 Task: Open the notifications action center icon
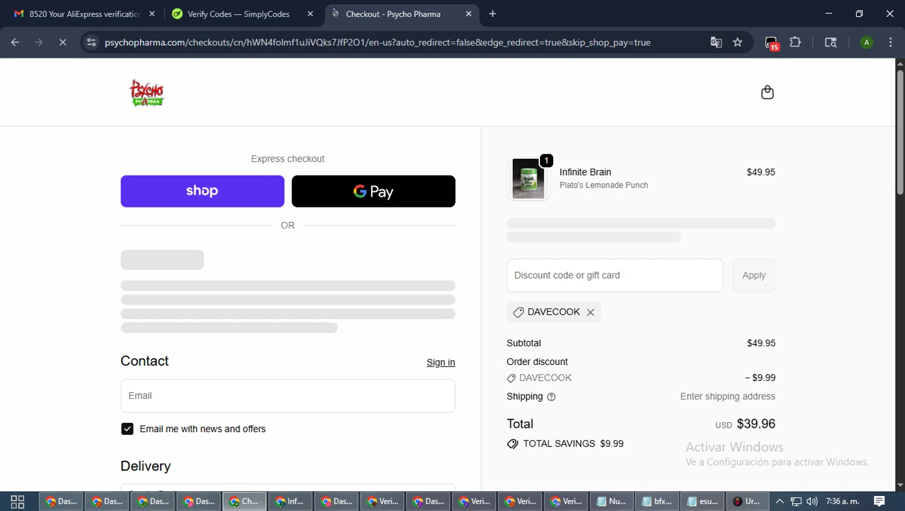[x=879, y=501]
